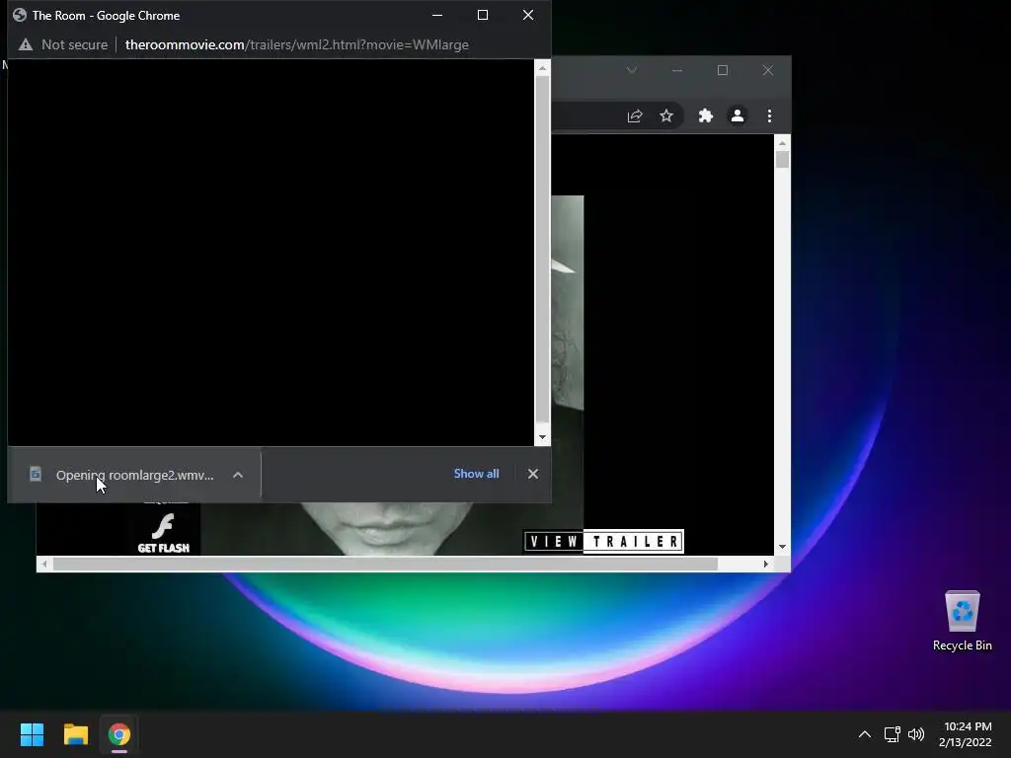Click background window scrollbar up arrow
The image size is (1011, 758).
tap(782, 143)
